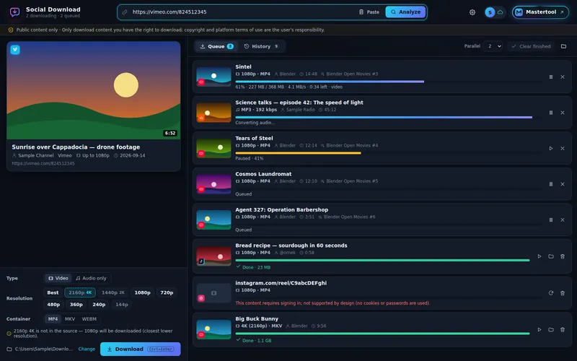Select the Queue tab
This screenshot has width=577, height=361.
pos(216,46)
